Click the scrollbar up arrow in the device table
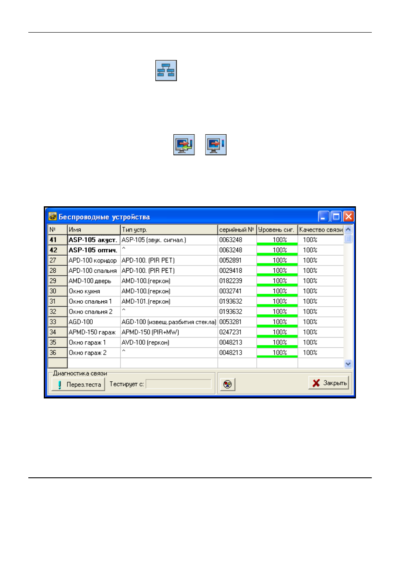Screen dimensions: 410x579 coord(348,229)
